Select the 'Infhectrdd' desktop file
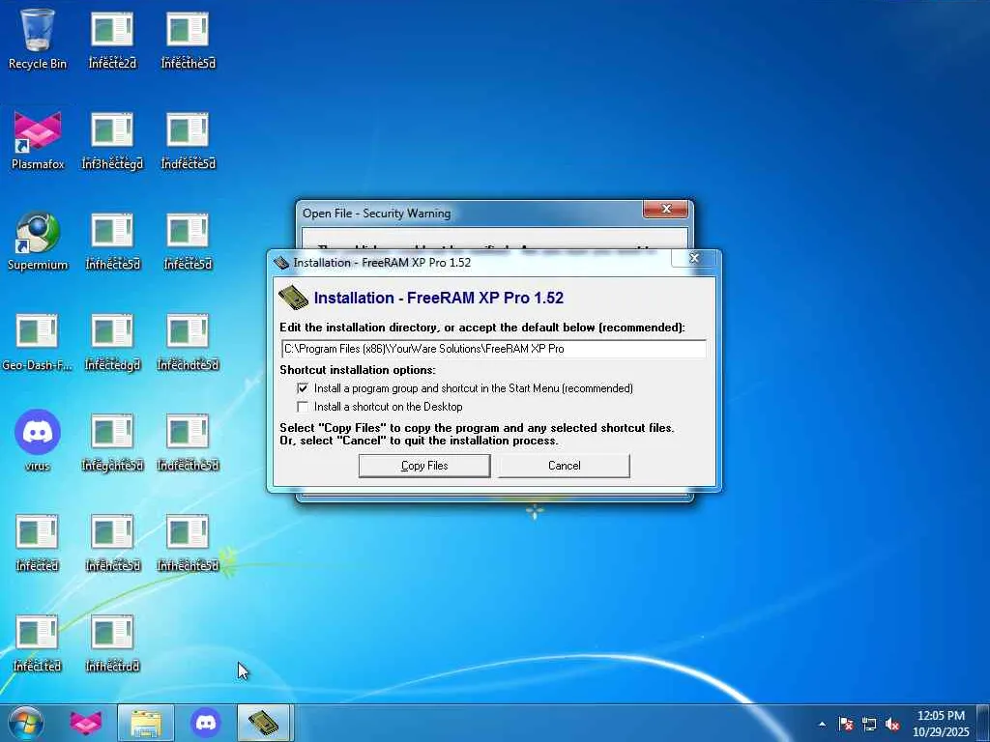Screen dimensions: 990x742 pyautogui.click(x=112, y=642)
